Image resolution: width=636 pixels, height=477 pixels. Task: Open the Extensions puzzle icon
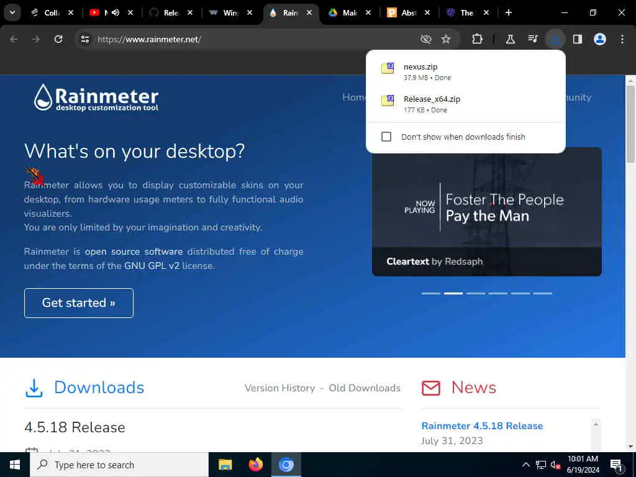(478, 39)
